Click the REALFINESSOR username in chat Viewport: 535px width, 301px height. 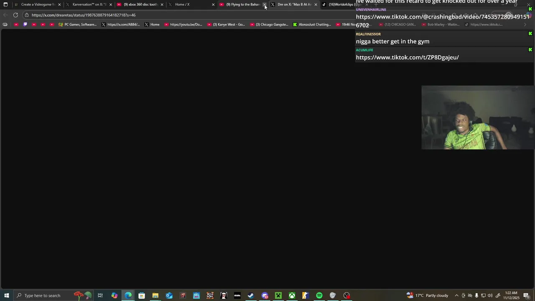[x=368, y=34]
